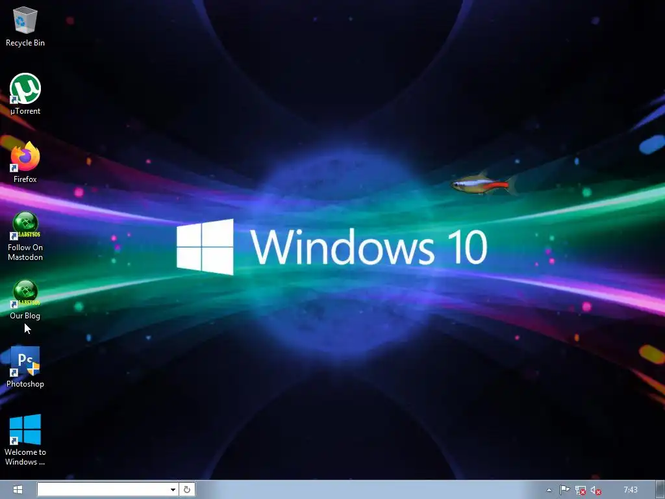This screenshot has width=665, height=499.
Task: Open the Action Center flag icon
Action: tap(564, 490)
